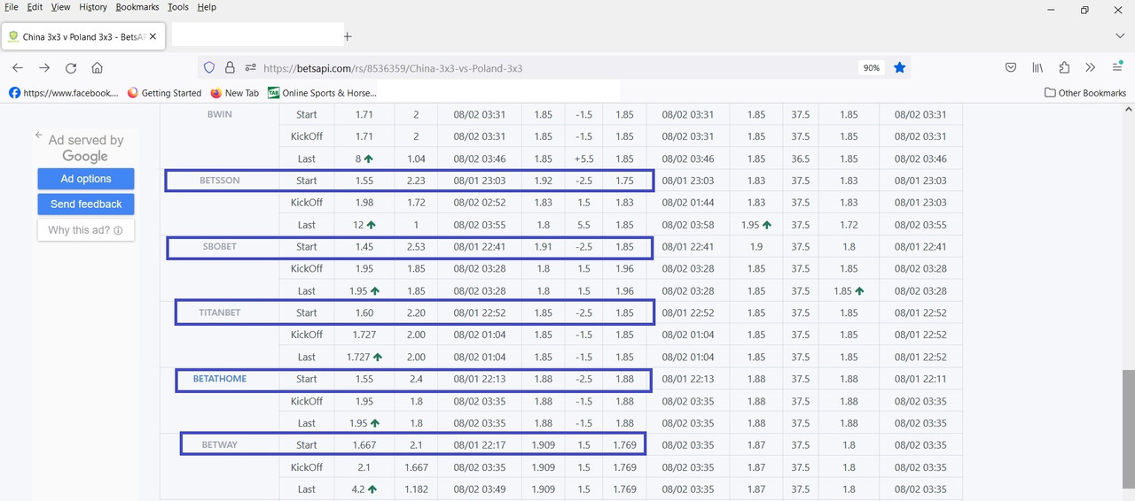Collapse the Google ad back arrow
Viewport: 1135px width, 501px height.
pyautogui.click(x=39, y=135)
